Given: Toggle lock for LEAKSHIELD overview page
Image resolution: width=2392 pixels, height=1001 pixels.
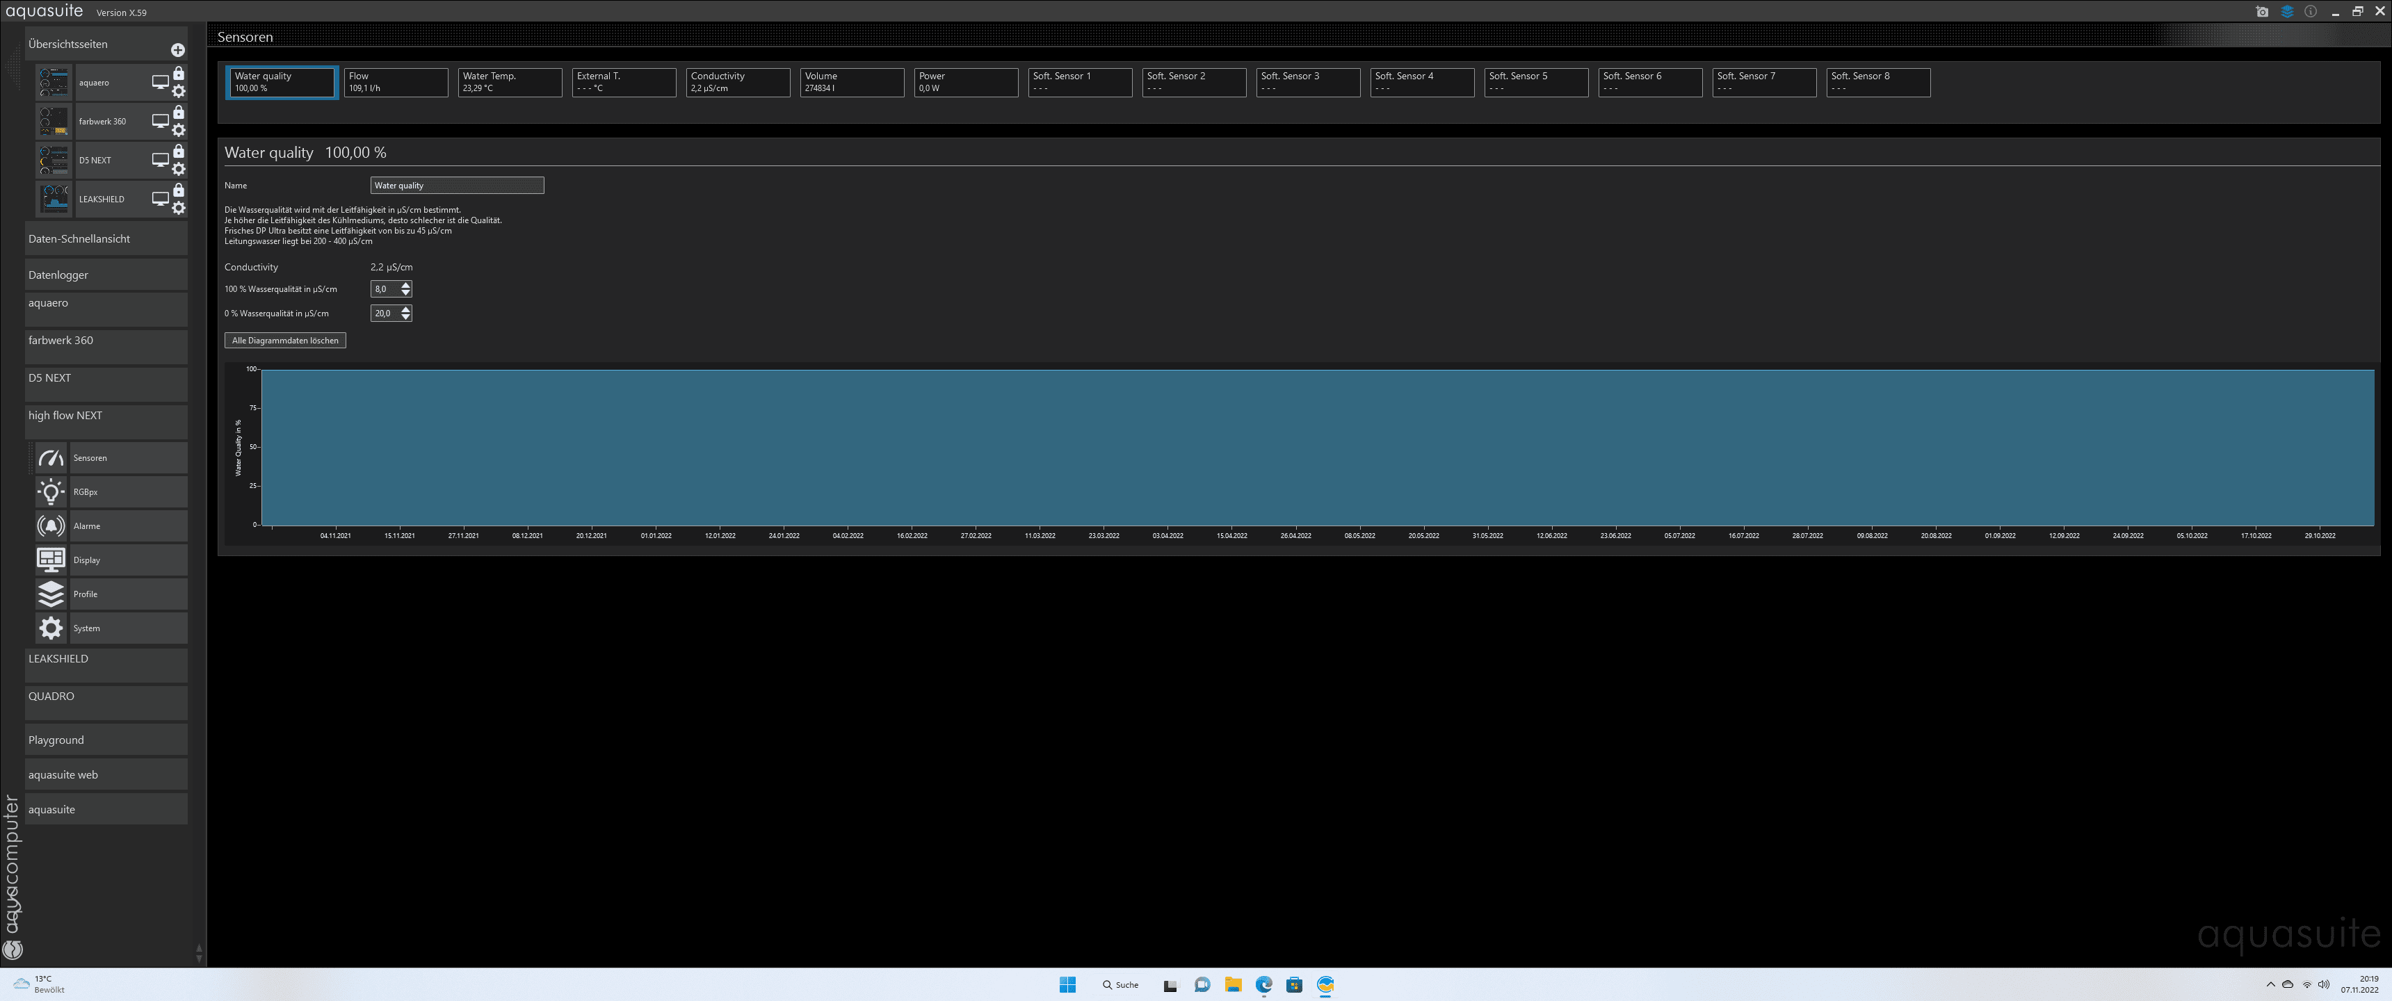Looking at the screenshot, I should [x=179, y=190].
